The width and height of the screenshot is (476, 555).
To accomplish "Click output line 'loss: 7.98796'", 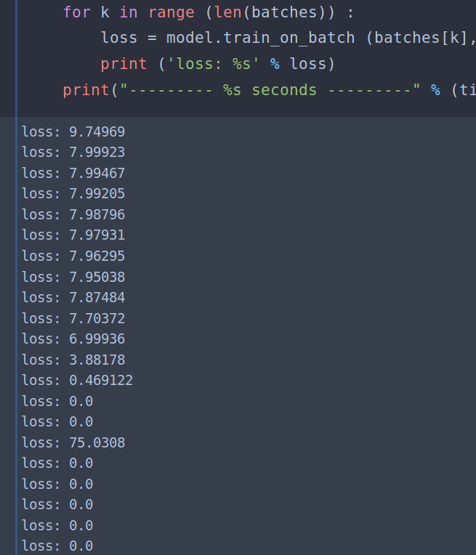I will click(x=73, y=214).
